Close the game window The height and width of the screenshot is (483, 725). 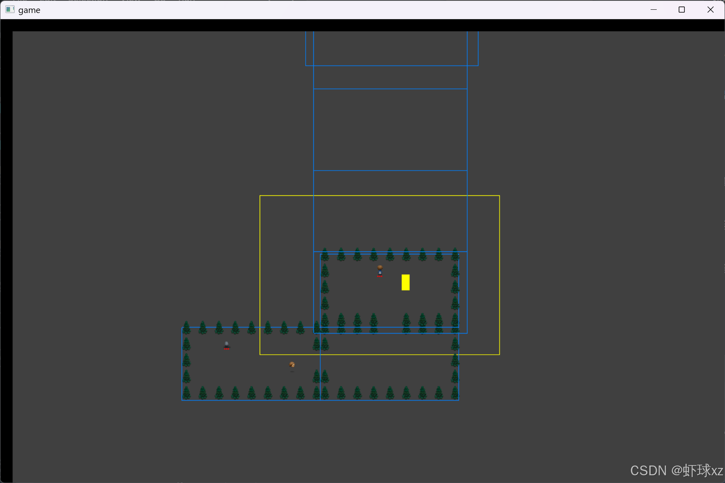tap(710, 9)
